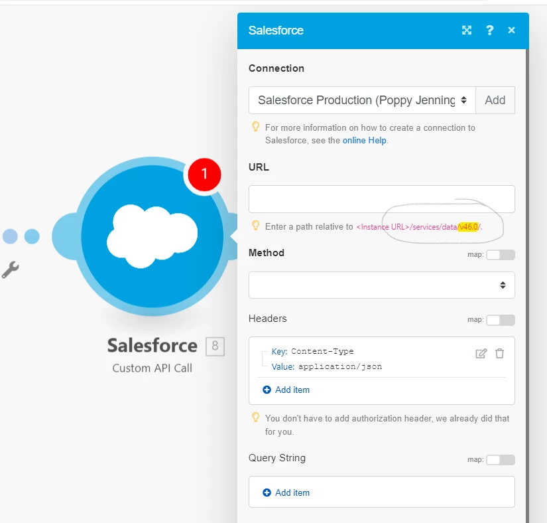The height and width of the screenshot is (523, 547).
Task: Open the wrench tool beside the module
Action: tap(10, 270)
